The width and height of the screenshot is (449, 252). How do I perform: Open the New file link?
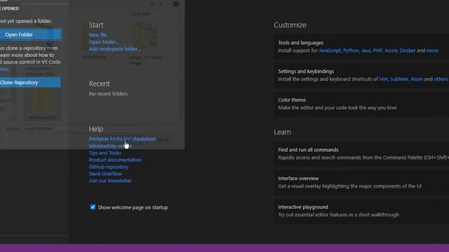(98, 35)
